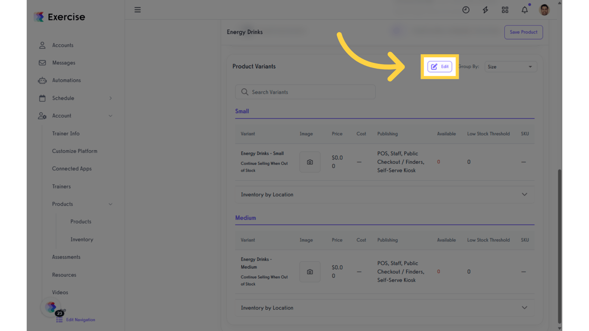The image size is (589, 331).
Task: Toggle Continue Selling When Out of Stock for Small
Action: [x=264, y=165]
